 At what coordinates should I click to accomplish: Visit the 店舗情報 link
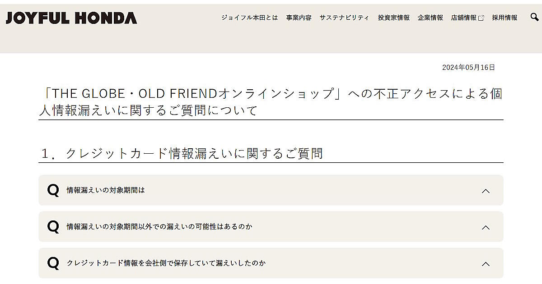pyautogui.click(x=463, y=18)
